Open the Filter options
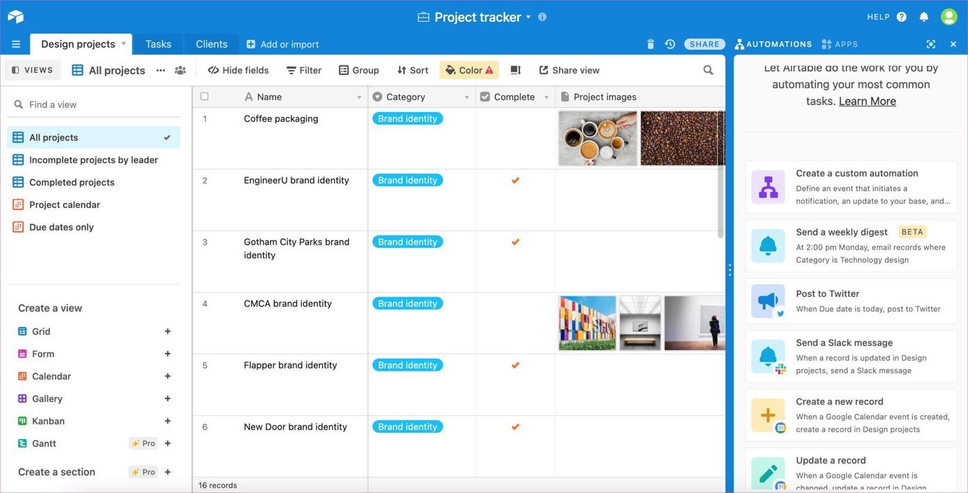Screen dimensions: 968x493 pyautogui.click(x=304, y=70)
